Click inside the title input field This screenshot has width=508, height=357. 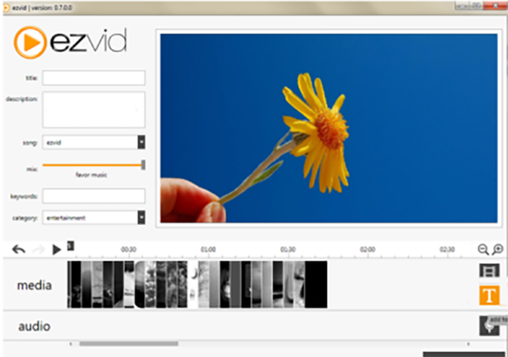tap(94, 78)
